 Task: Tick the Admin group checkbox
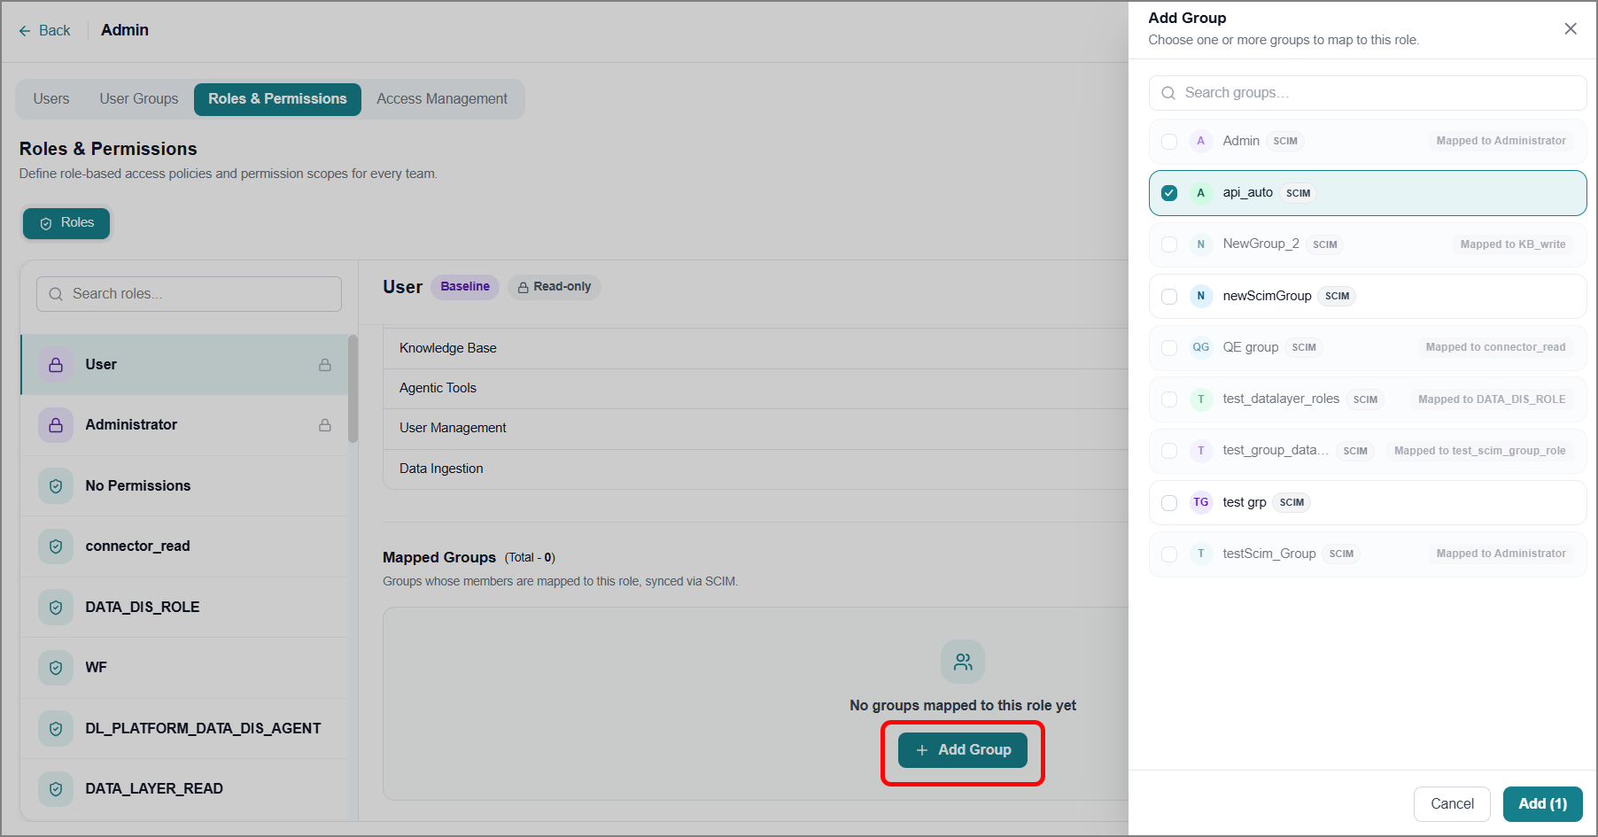[1169, 141]
